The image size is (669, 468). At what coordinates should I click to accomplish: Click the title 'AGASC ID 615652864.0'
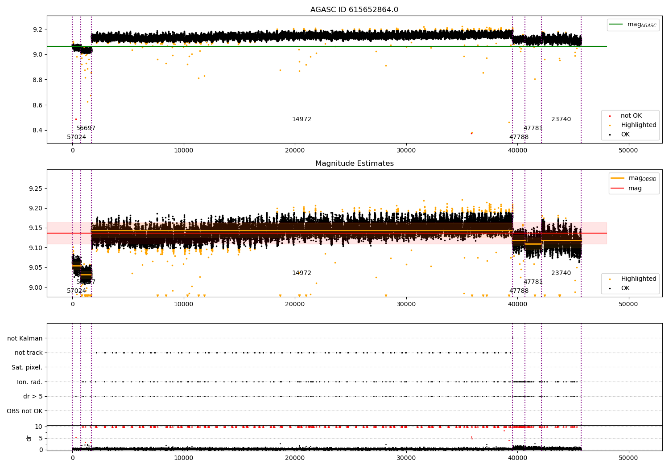pyautogui.click(x=354, y=10)
